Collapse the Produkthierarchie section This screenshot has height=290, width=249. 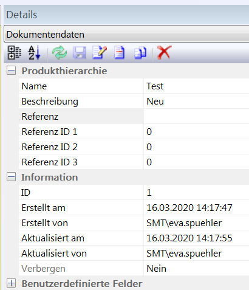coord(11,71)
